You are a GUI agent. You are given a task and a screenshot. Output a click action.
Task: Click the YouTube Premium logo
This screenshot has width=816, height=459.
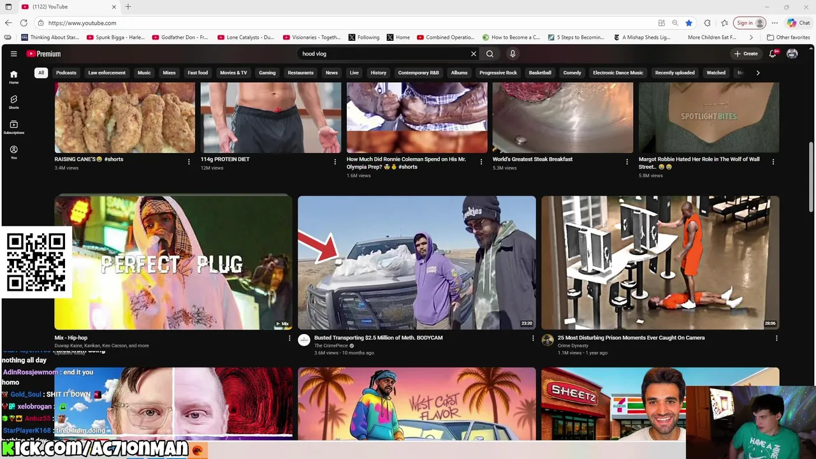click(43, 54)
